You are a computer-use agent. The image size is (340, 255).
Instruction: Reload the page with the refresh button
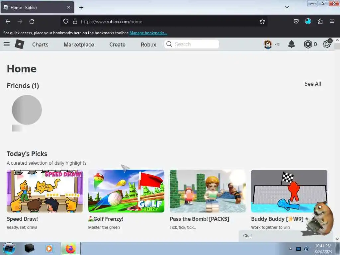click(32, 22)
